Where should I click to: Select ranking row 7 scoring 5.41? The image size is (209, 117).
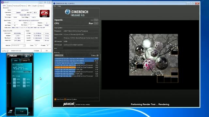[76, 72]
